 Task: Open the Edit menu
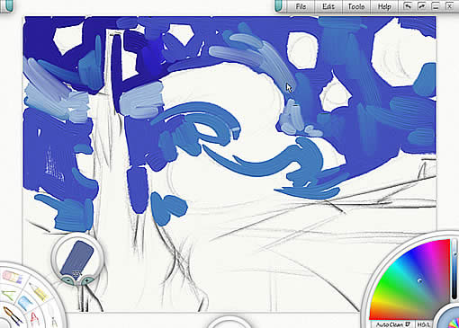tap(328, 6)
